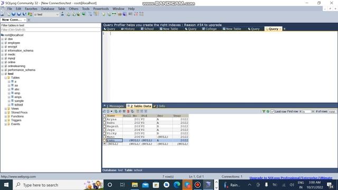
Task: Expand the school table node
Action: pos(9,105)
